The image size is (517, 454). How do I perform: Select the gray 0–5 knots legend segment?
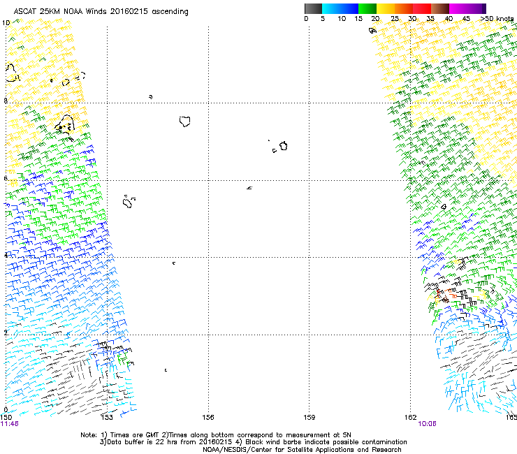click(x=313, y=8)
